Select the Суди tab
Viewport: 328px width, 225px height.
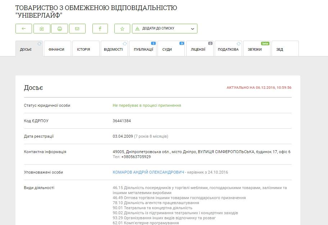tap(167, 49)
